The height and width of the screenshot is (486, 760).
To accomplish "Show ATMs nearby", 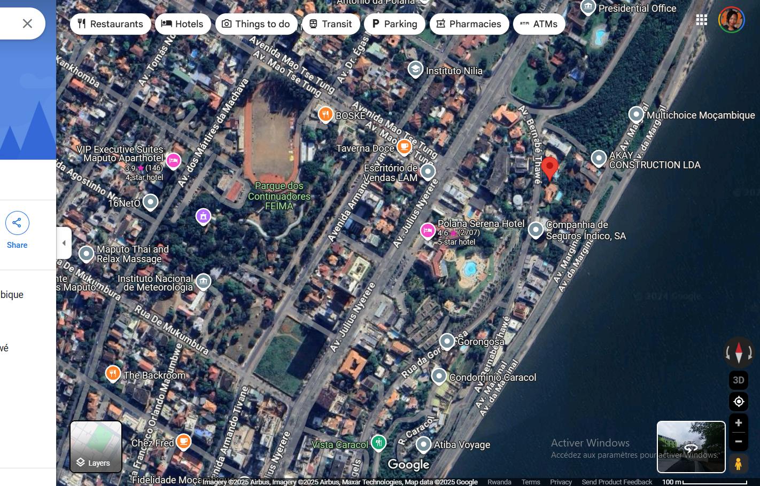I will tap(539, 24).
